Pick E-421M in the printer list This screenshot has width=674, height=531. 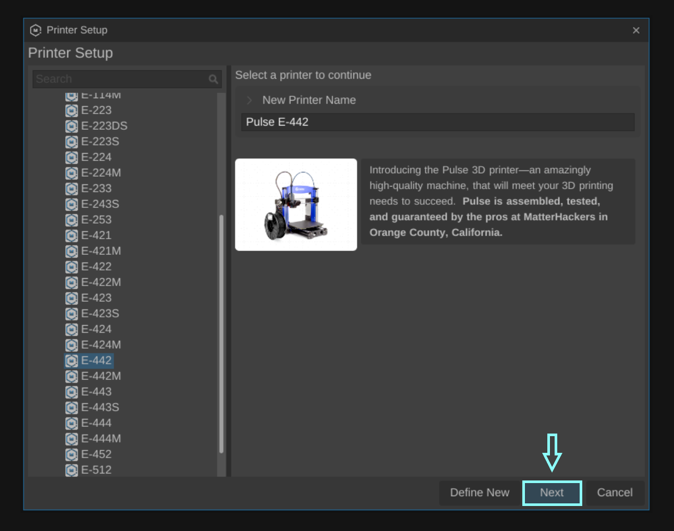pyautogui.click(x=101, y=251)
